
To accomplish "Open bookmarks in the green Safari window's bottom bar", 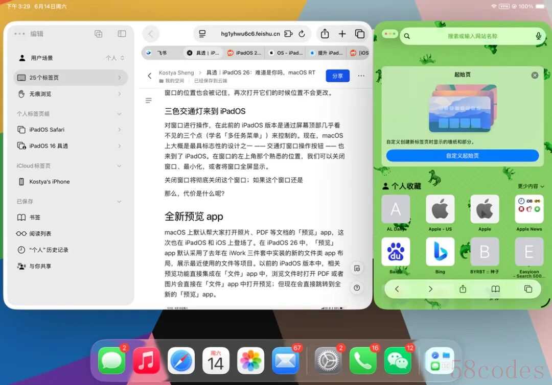I will click(495, 289).
